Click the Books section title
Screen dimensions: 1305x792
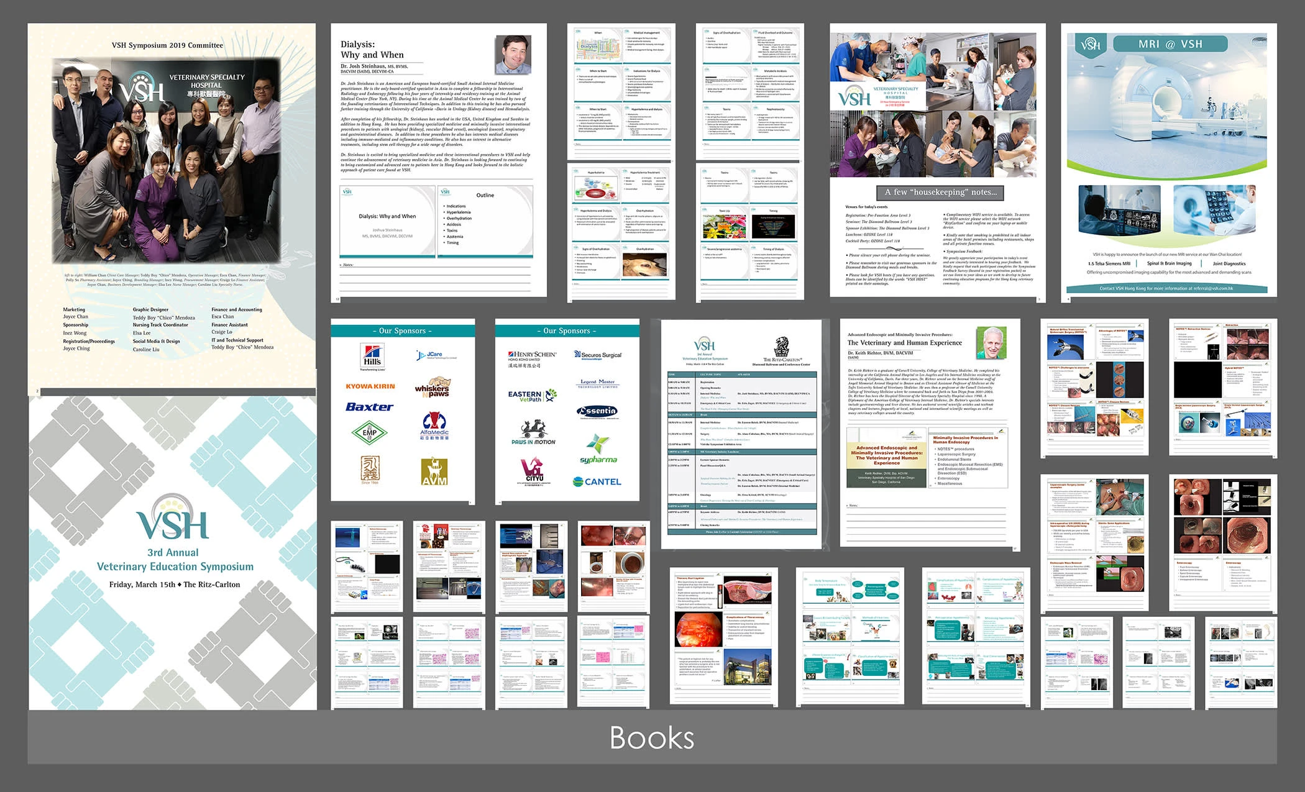(651, 737)
